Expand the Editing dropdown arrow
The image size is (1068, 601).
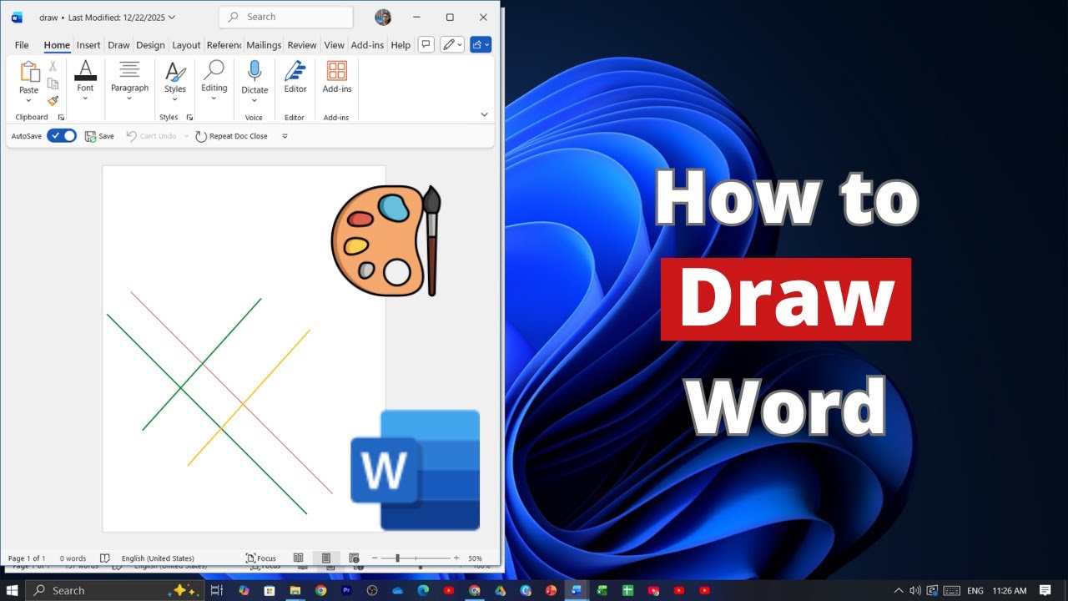click(x=214, y=98)
